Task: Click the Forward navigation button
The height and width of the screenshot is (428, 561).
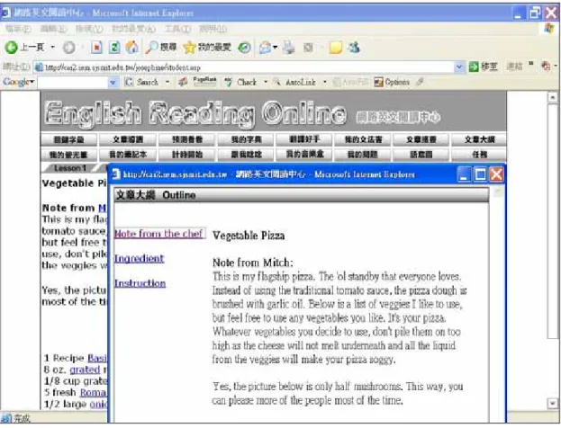Action: pyautogui.click(x=69, y=47)
